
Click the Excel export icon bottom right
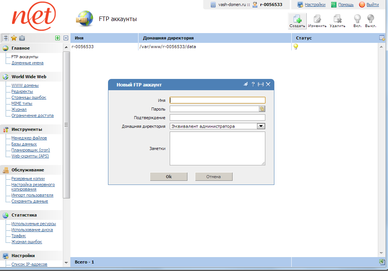pyautogui.click(x=382, y=262)
